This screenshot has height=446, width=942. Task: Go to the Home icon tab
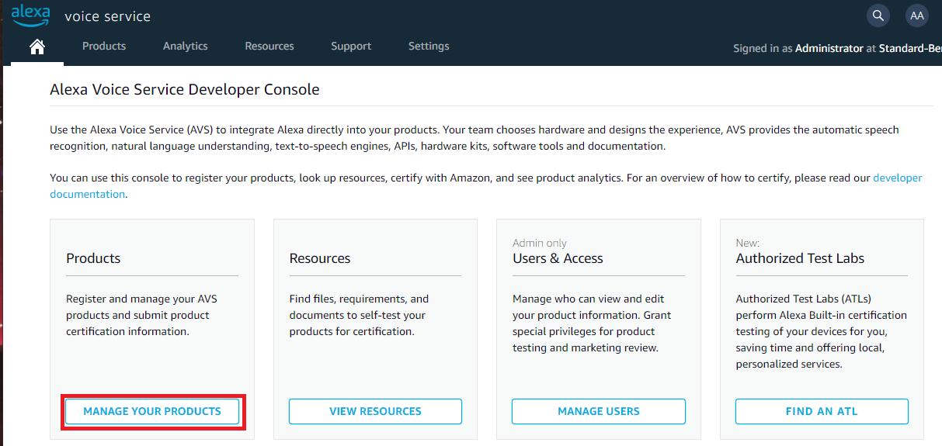(36, 47)
